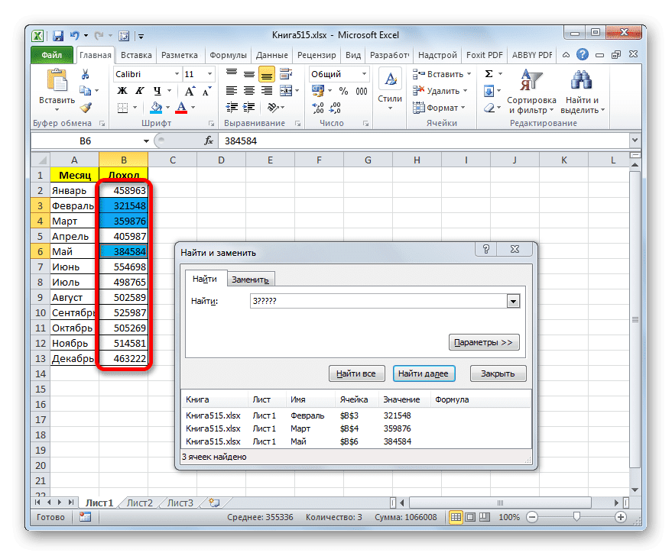Switch to Page Layout view in status bar

click(x=470, y=517)
